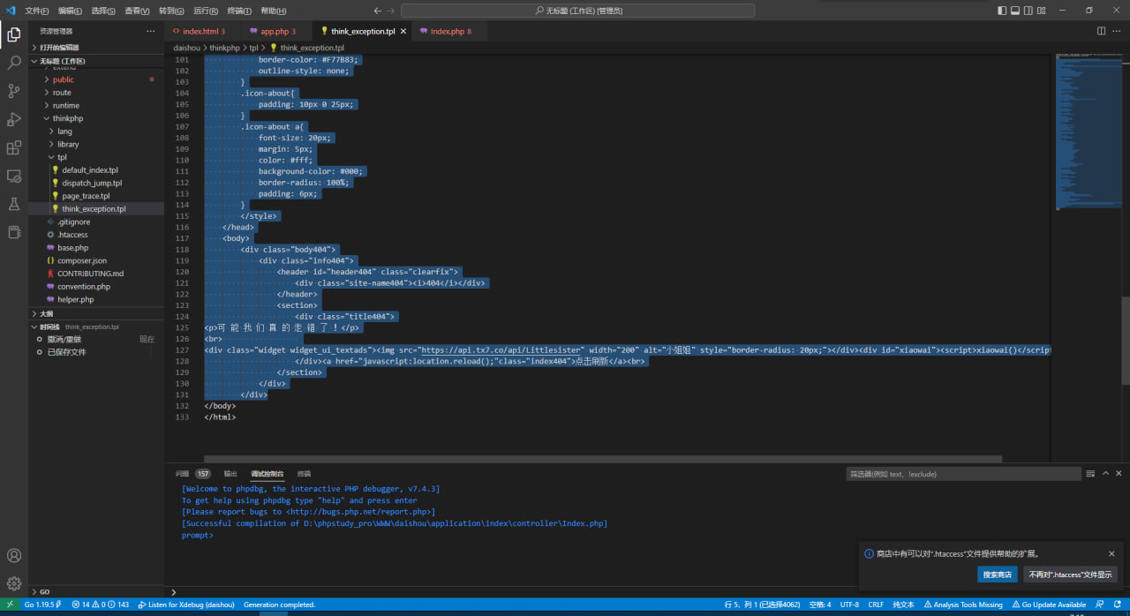This screenshot has height=616, width=1130.
Task: Open the Manage gear icon
Action: tap(14, 583)
